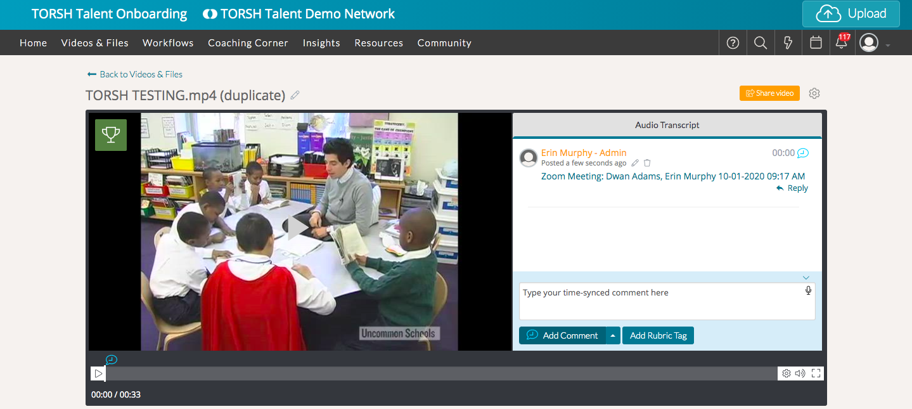Open video page settings gear
The width and height of the screenshot is (912, 409).
coord(814,93)
